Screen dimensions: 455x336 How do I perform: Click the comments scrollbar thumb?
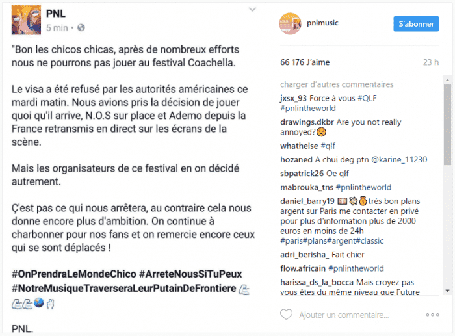pos(447,125)
